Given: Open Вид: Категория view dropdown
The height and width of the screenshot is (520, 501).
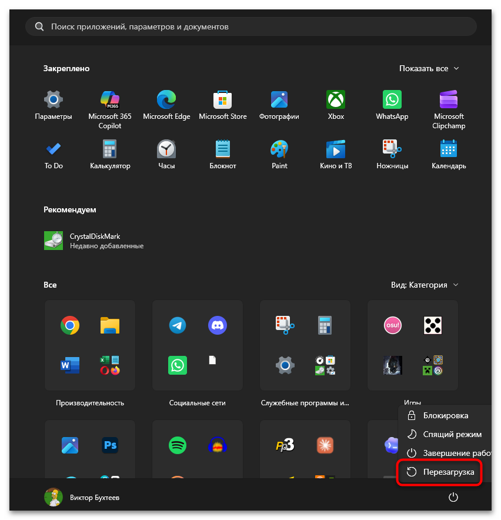Looking at the screenshot, I should pos(425,285).
